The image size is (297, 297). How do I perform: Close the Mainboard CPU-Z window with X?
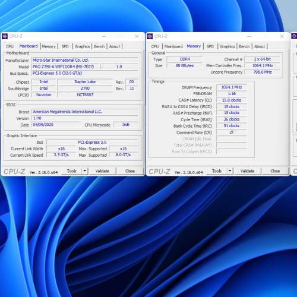(137, 36)
